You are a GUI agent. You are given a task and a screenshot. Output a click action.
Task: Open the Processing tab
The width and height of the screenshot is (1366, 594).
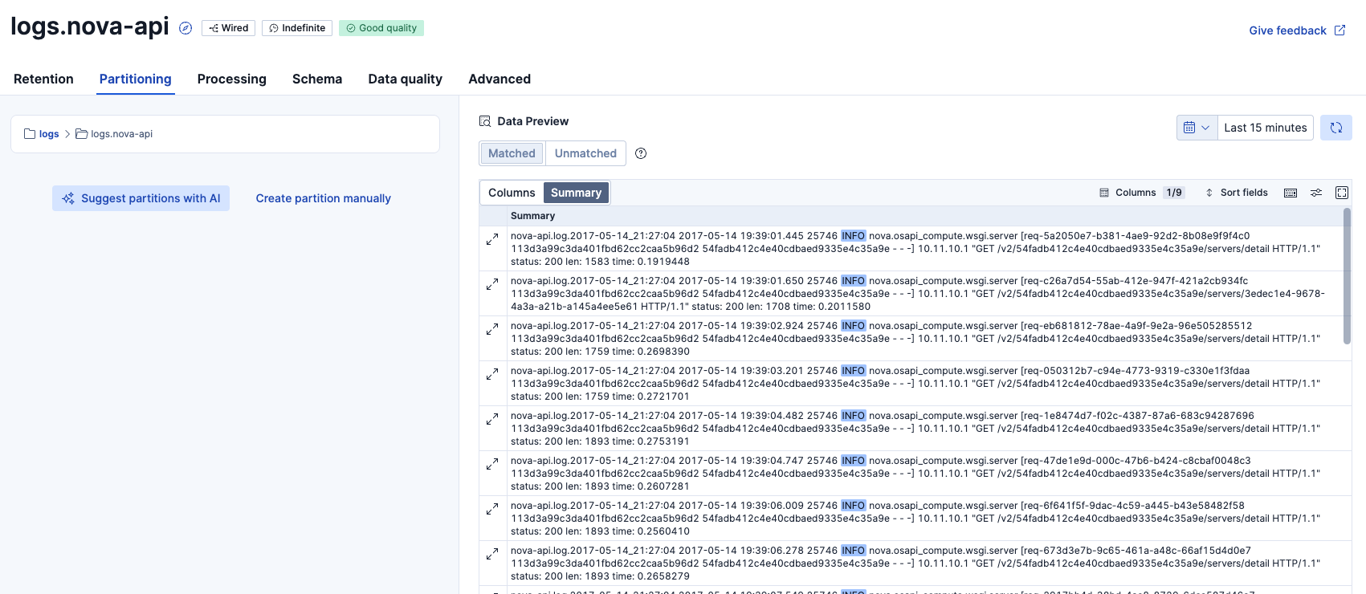point(232,79)
